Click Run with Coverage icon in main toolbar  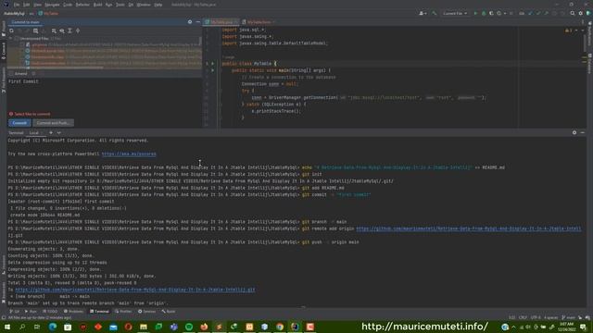491,13
